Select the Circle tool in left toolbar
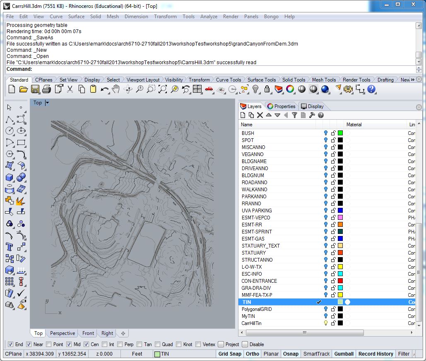 click(10, 131)
